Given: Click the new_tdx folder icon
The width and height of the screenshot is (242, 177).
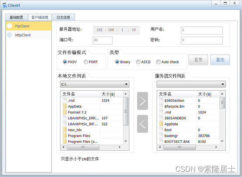Looking at the screenshot, I should click(x=64, y=130).
